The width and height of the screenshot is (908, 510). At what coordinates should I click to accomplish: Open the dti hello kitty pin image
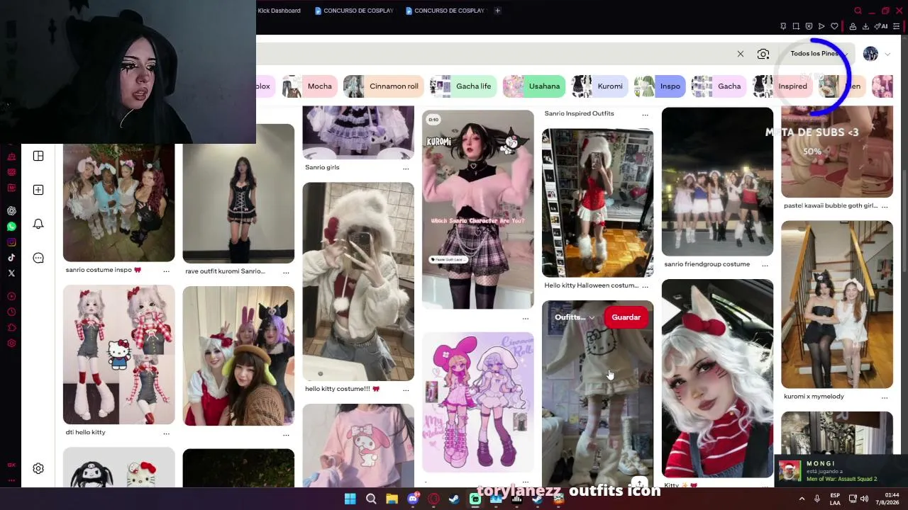(x=118, y=354)
